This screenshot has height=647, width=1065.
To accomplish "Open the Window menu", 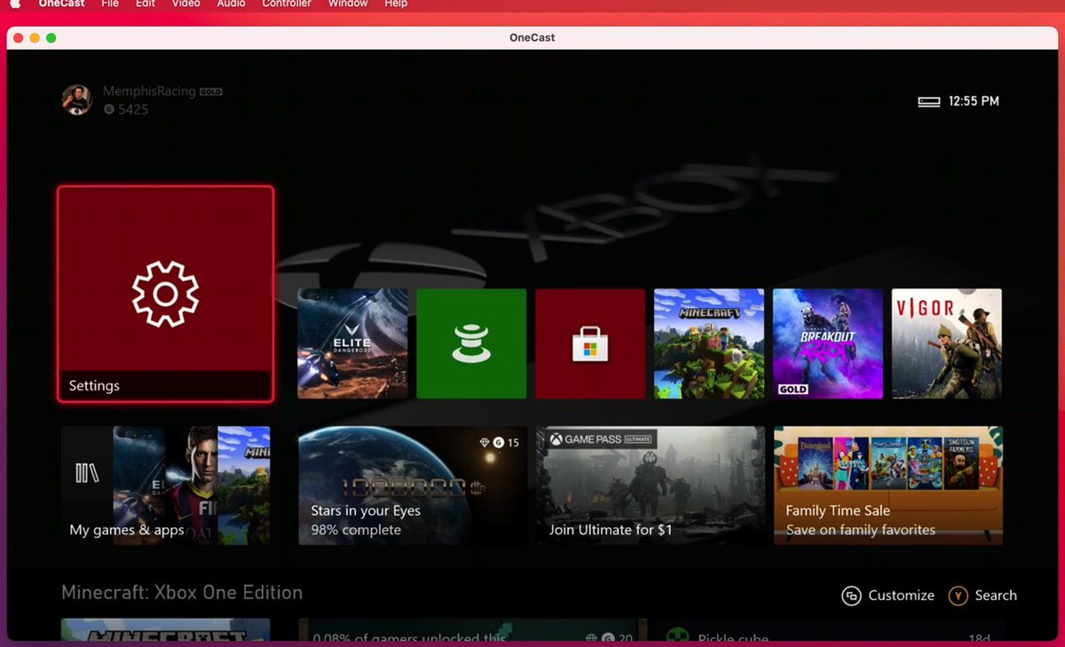I will [348, 4].
